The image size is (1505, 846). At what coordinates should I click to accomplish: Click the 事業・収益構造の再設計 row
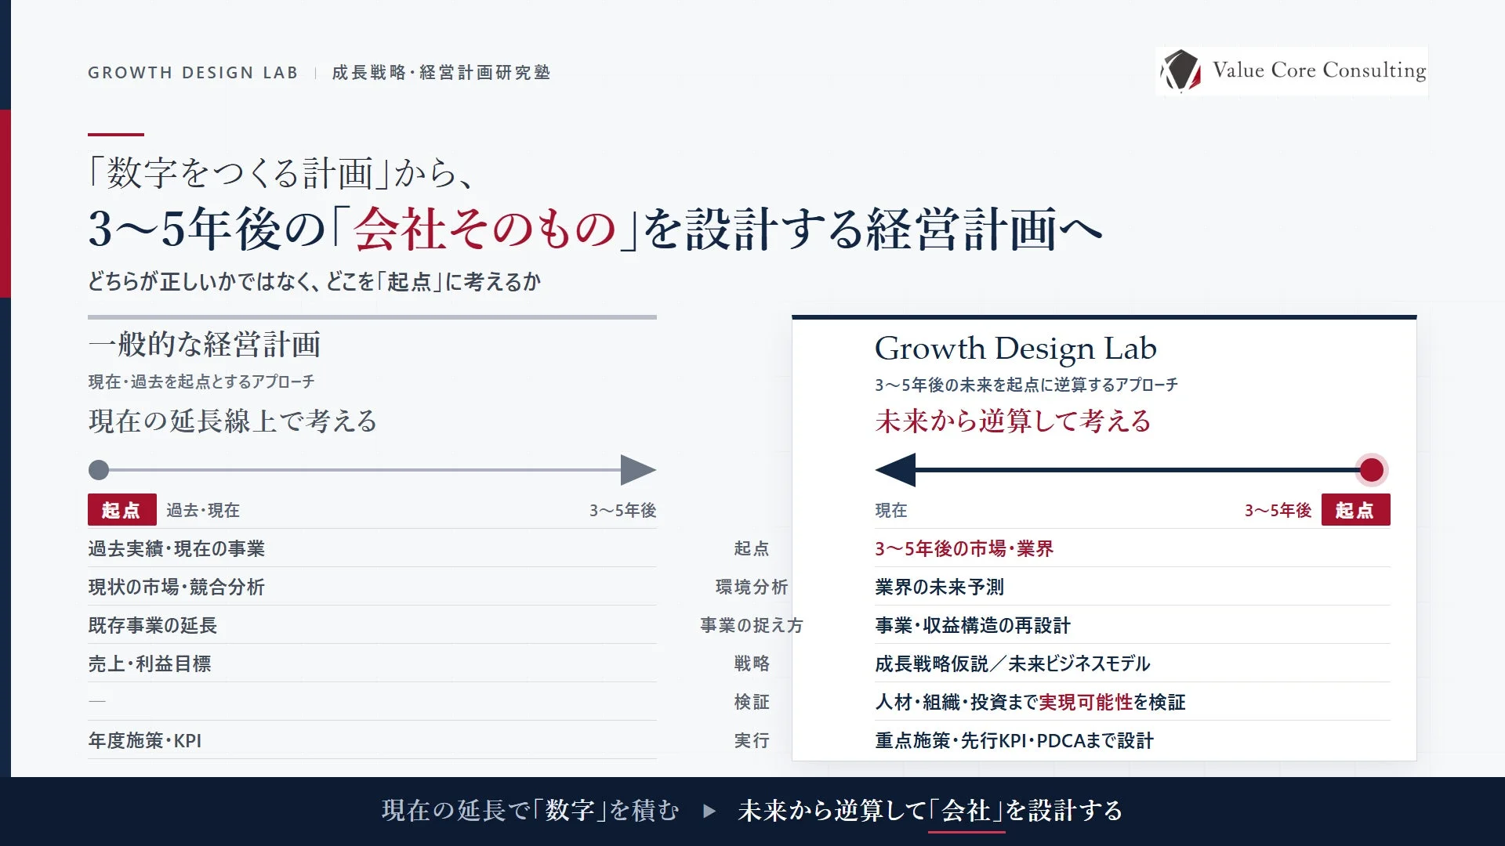(x=1133, y=625)
